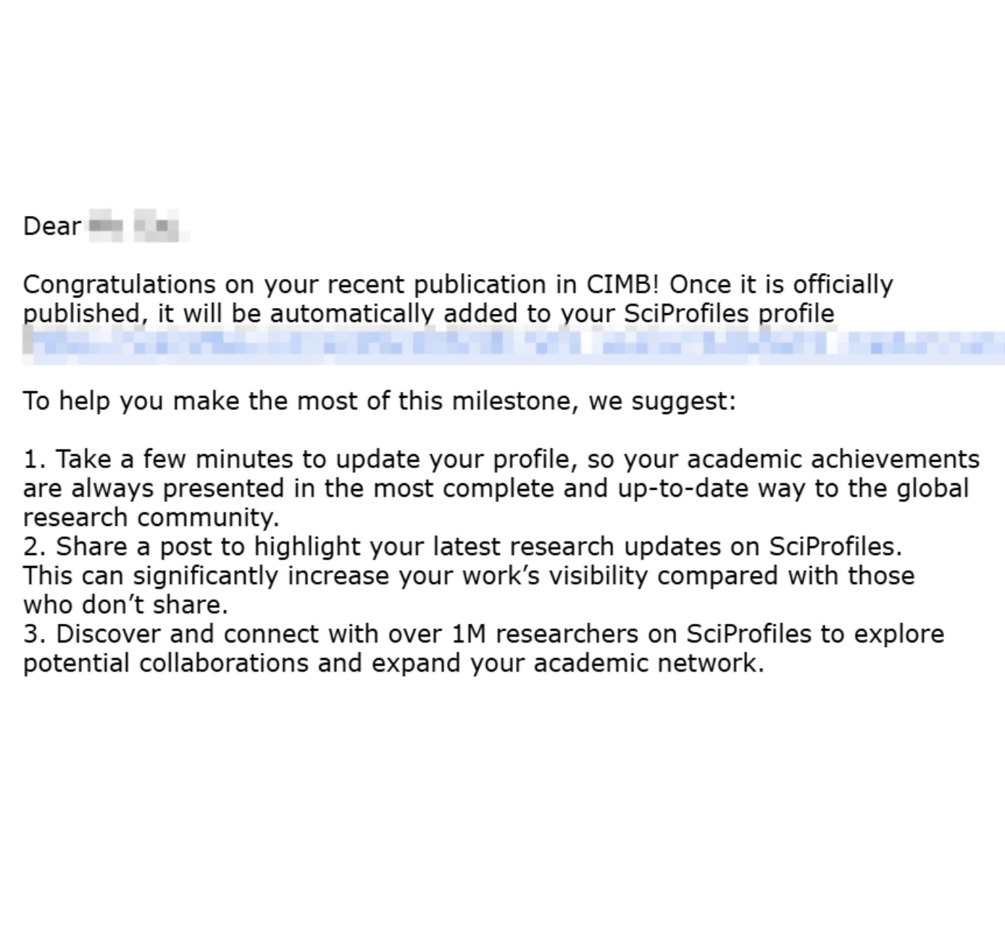Open the blurred SciProfiles profile link
This screenshot has width=1005, height=939.
[x=507, y=343]
